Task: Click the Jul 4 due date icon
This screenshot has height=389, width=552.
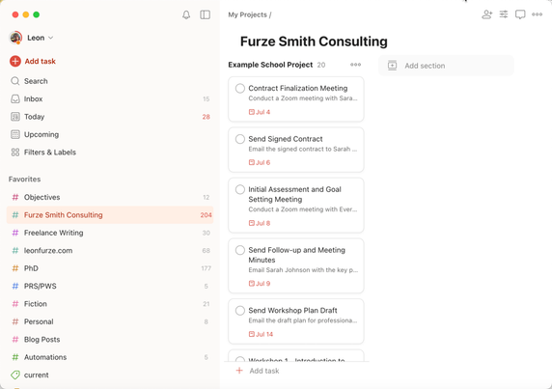Action: (251, 112)
